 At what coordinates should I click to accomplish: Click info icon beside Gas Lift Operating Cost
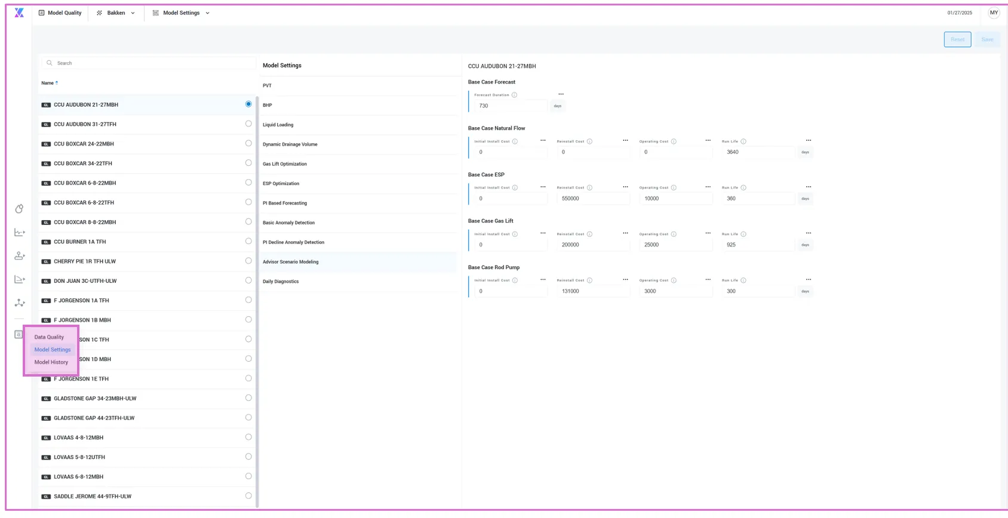(x=674, y=234)
